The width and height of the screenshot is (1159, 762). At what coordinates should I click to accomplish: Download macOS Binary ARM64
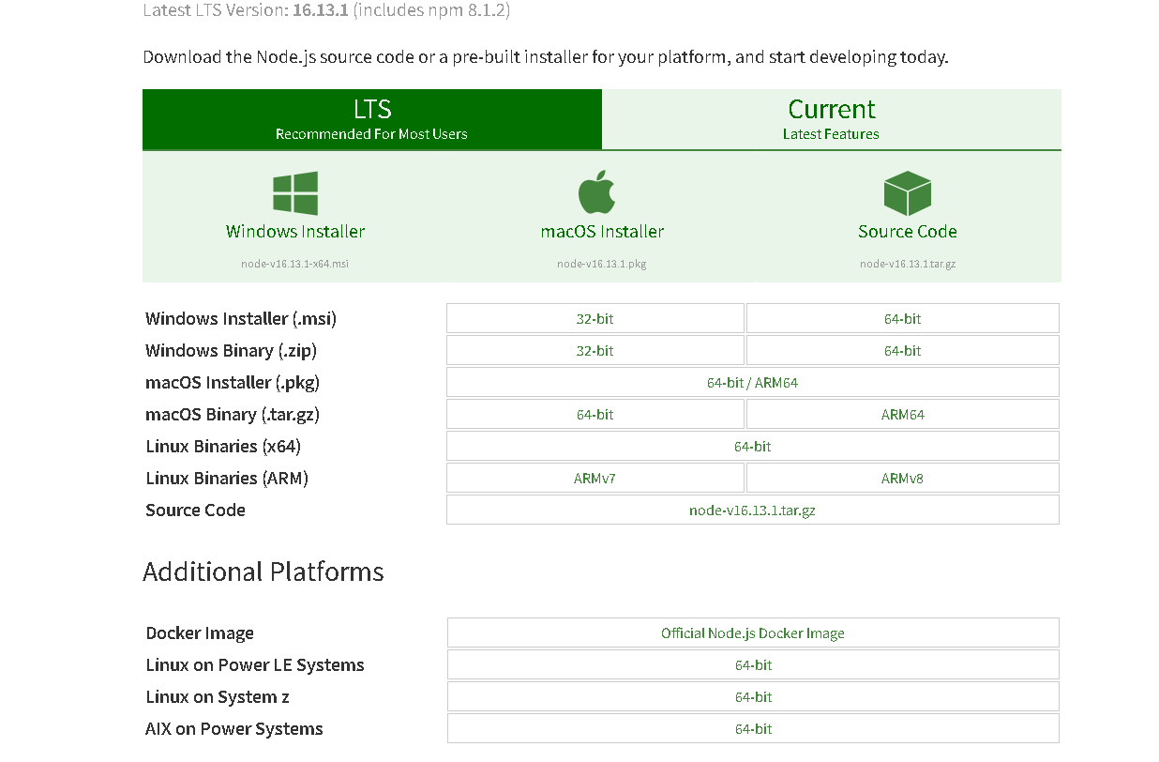[x=903, y=415]
